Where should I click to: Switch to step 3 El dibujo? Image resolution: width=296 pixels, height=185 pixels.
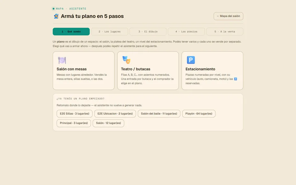(x=148, y=31)
